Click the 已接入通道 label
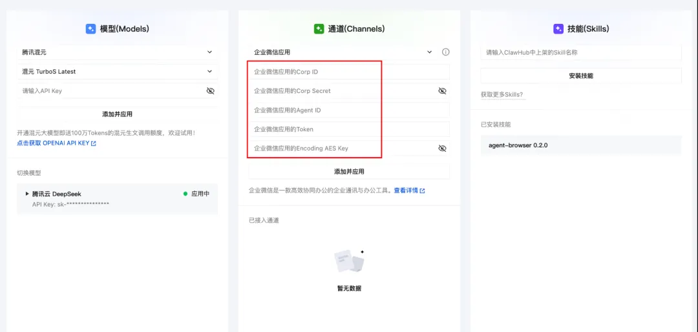Screen dimensions: 698x332 point(264,220)
